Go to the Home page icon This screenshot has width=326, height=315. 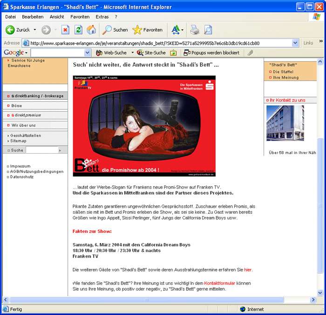click(91, 30)
